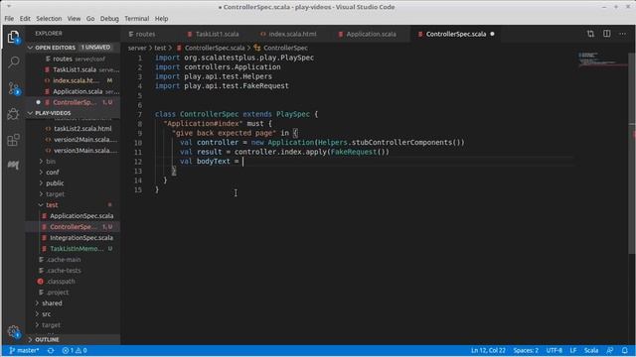Open errors and warnings count in status bar
Screen dimensions: 636x357
click(75, 350)
